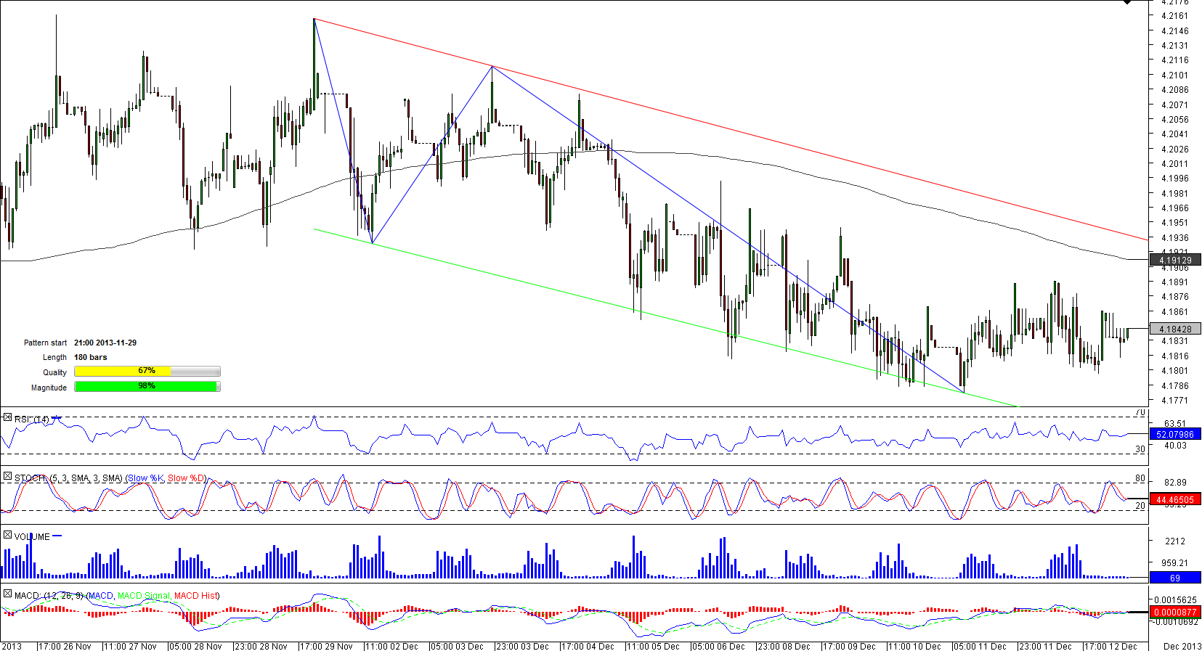The image size is (1202, 651).
Task: Click the red stochastic 44.46505 value tag
Action: (1174, 499)
